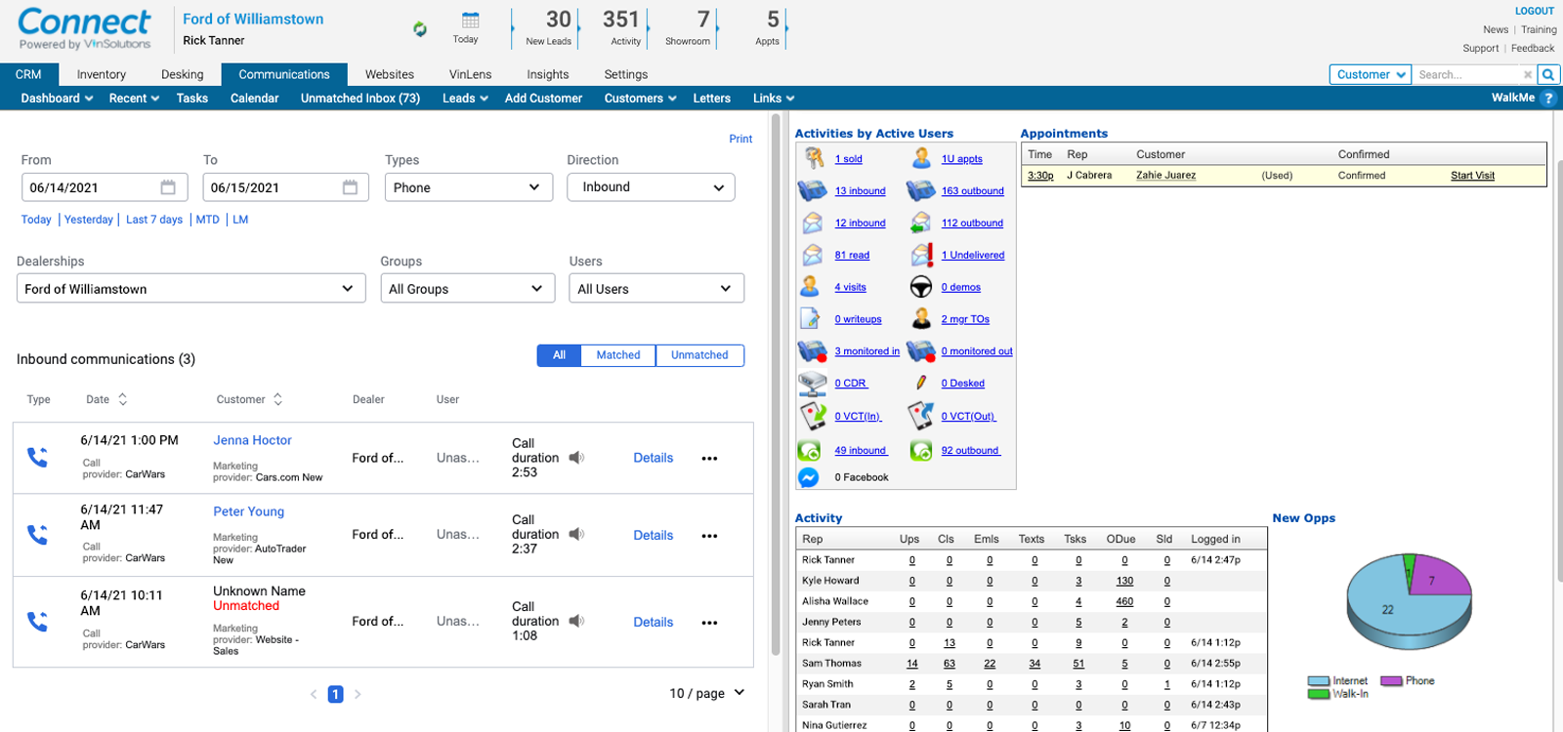Play call recording for Peter Young
Image resolution: width=1563 pixels, height=732 pixels.
coord(576,534)
